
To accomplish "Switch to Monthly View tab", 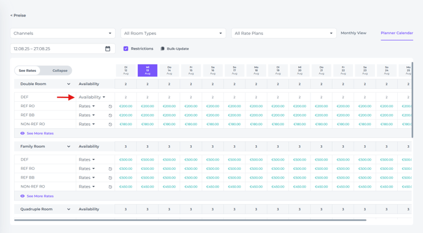I will click(354, 33).
